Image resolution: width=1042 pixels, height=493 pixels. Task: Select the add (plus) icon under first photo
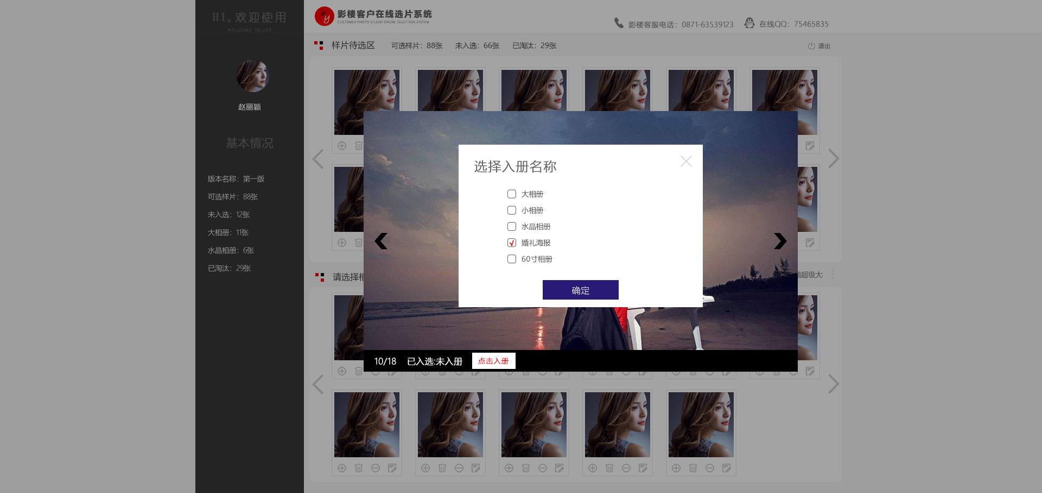(342, 145)
